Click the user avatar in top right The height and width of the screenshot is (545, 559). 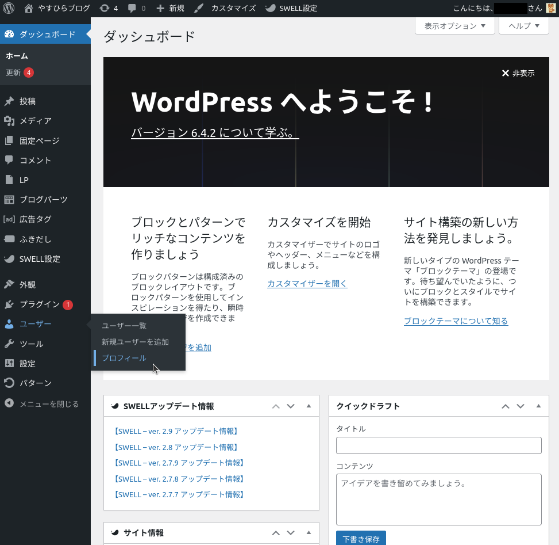[550, 8]
